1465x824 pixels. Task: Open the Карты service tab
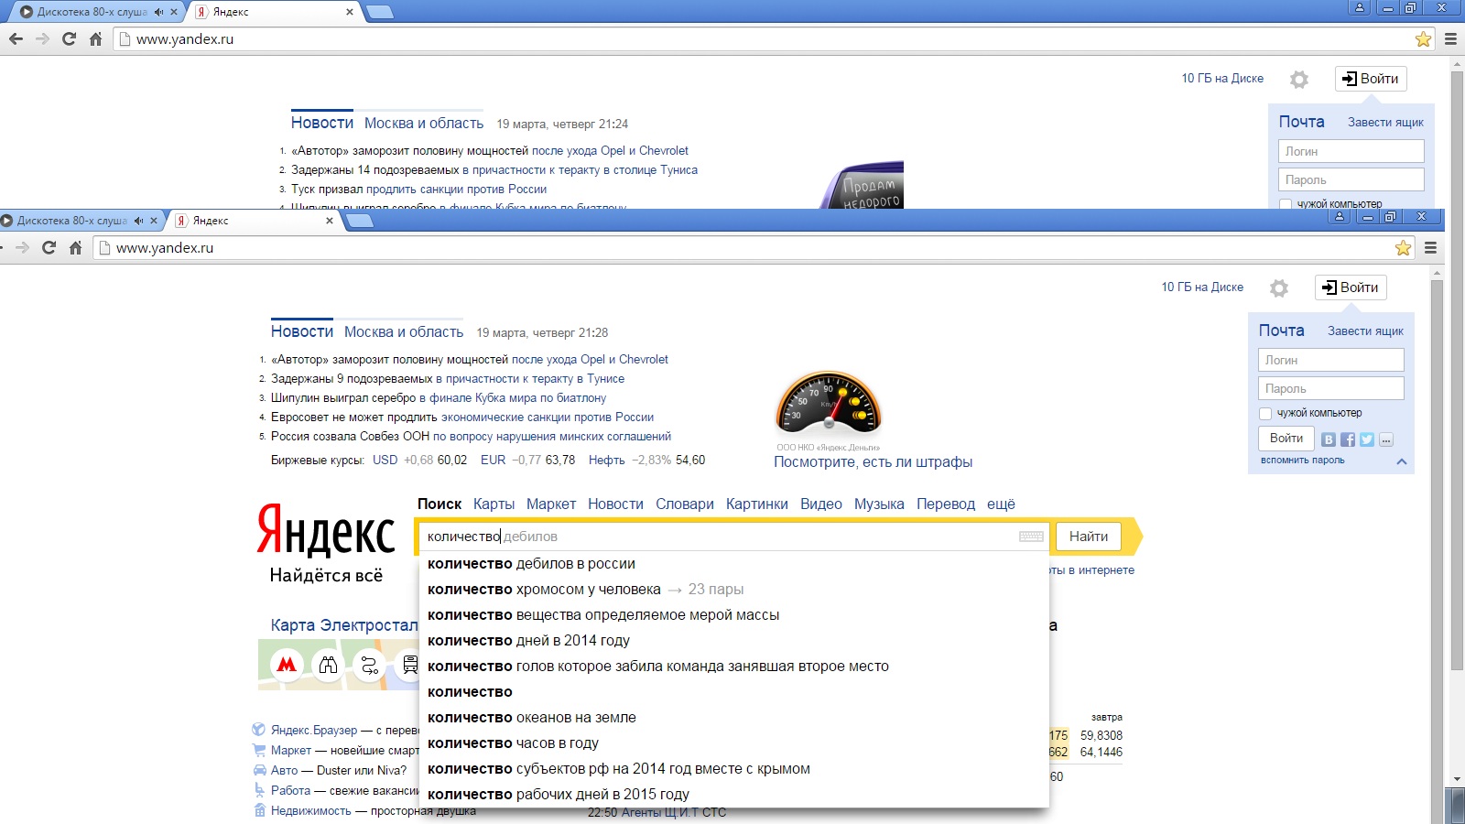tap(494, 504)
